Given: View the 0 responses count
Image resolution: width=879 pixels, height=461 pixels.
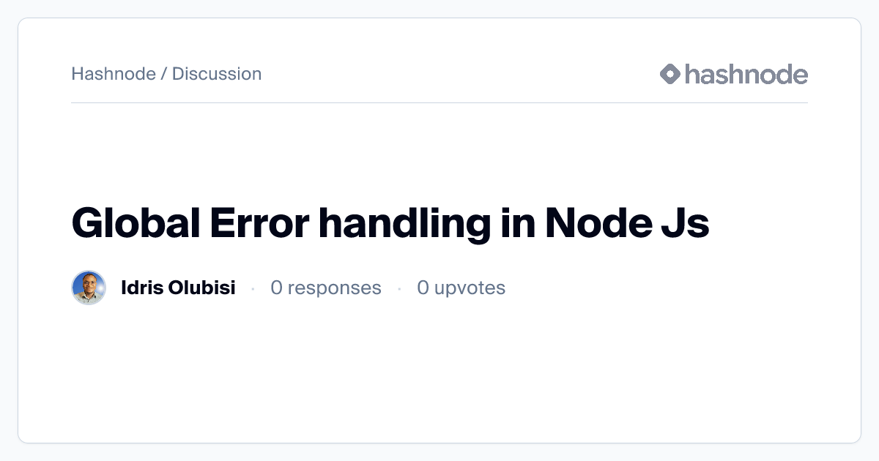Looking at the screenshot, I should tap(326, 288).
